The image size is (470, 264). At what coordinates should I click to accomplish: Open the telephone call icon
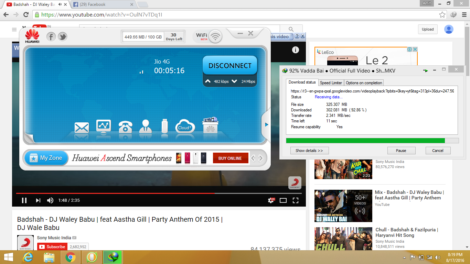coord(125,127)
